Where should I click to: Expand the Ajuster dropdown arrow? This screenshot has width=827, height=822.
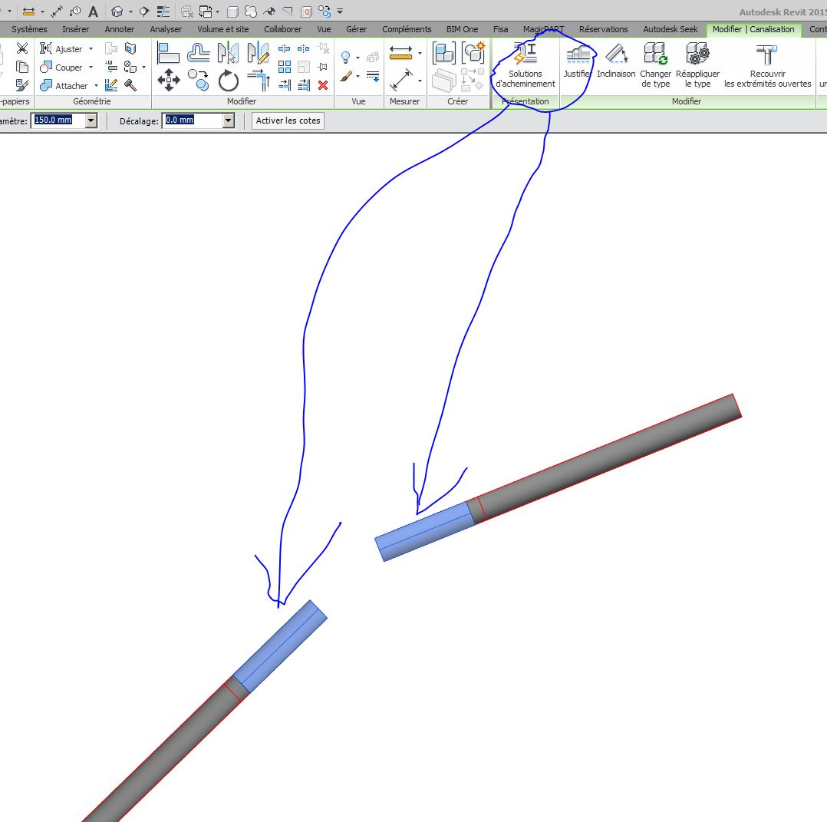tap(91, 48)
